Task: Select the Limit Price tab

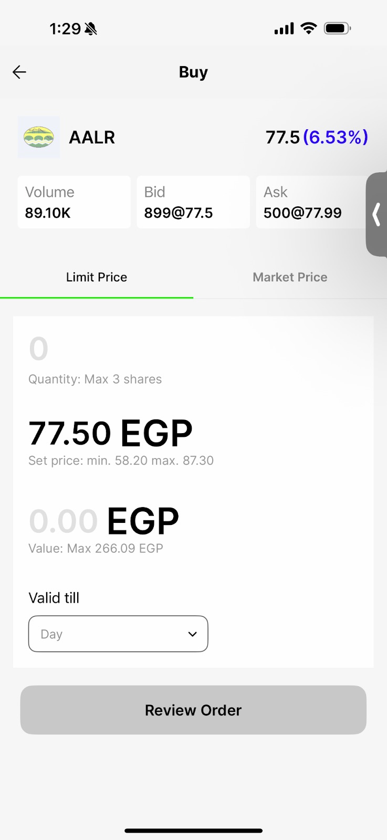Action: (97, 277)
